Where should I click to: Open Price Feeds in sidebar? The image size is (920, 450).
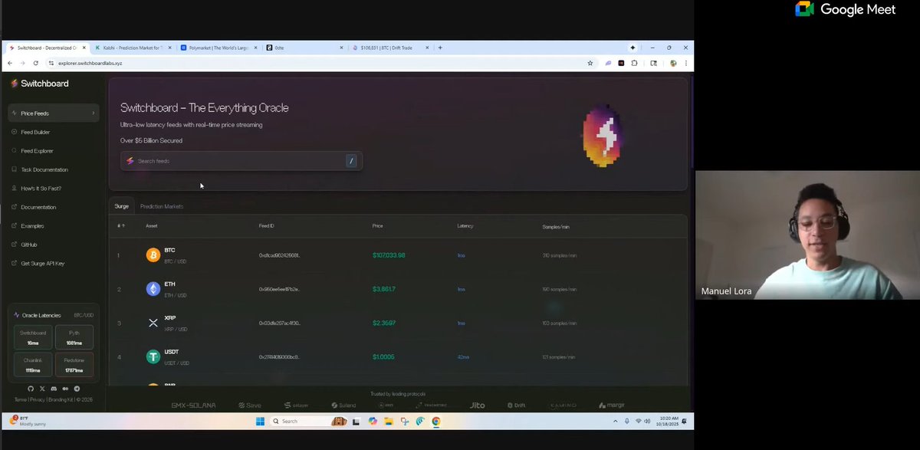[54, 113]
